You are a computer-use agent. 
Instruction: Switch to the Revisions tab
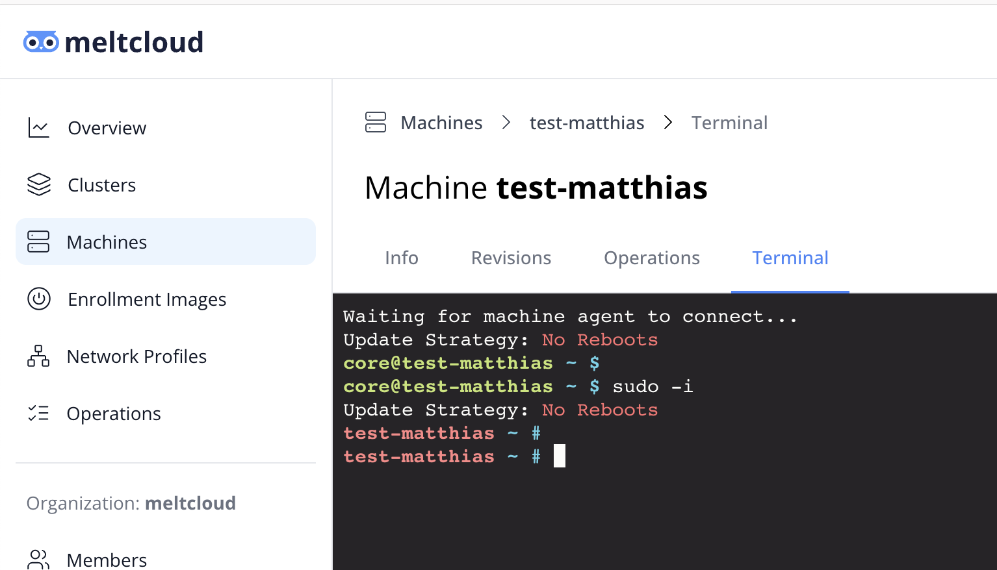[511, 258]
